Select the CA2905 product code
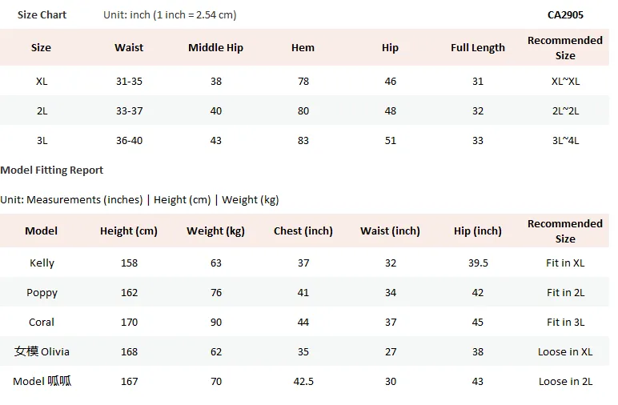This screenshot has height=405, width=618. [565, 15]
